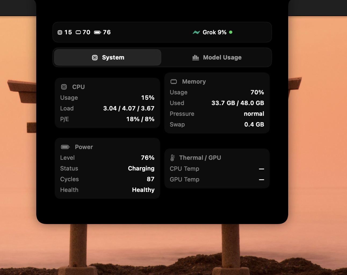Open the Model Usage tab
The height and width of the screenshot is (275, 347).
(217, 57)
